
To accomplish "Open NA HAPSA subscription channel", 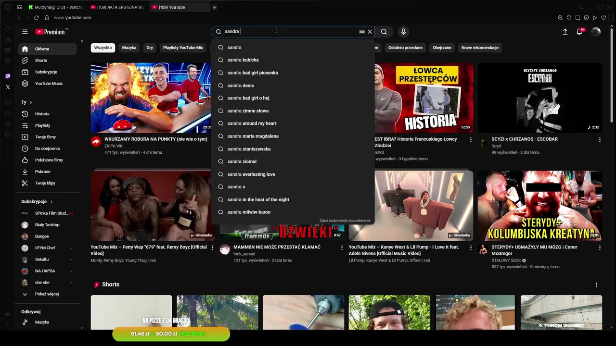I will [x=47, y=271].
